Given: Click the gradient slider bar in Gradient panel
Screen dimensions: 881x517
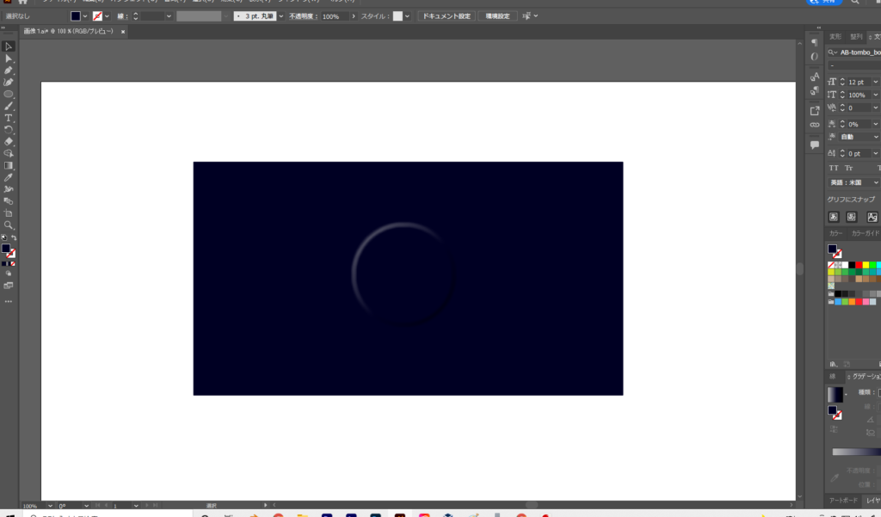Looking at the screenshot, I should [x=856, y=452].
